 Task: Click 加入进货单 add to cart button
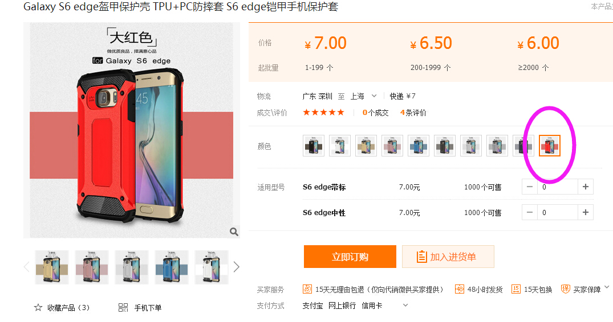[x=448, y=257]
